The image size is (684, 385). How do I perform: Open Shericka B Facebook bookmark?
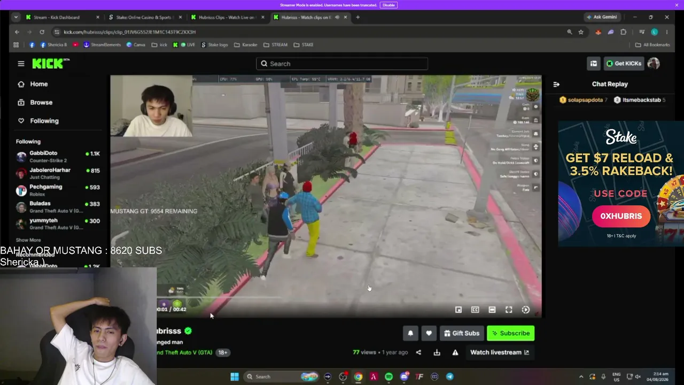pos(54,45)
